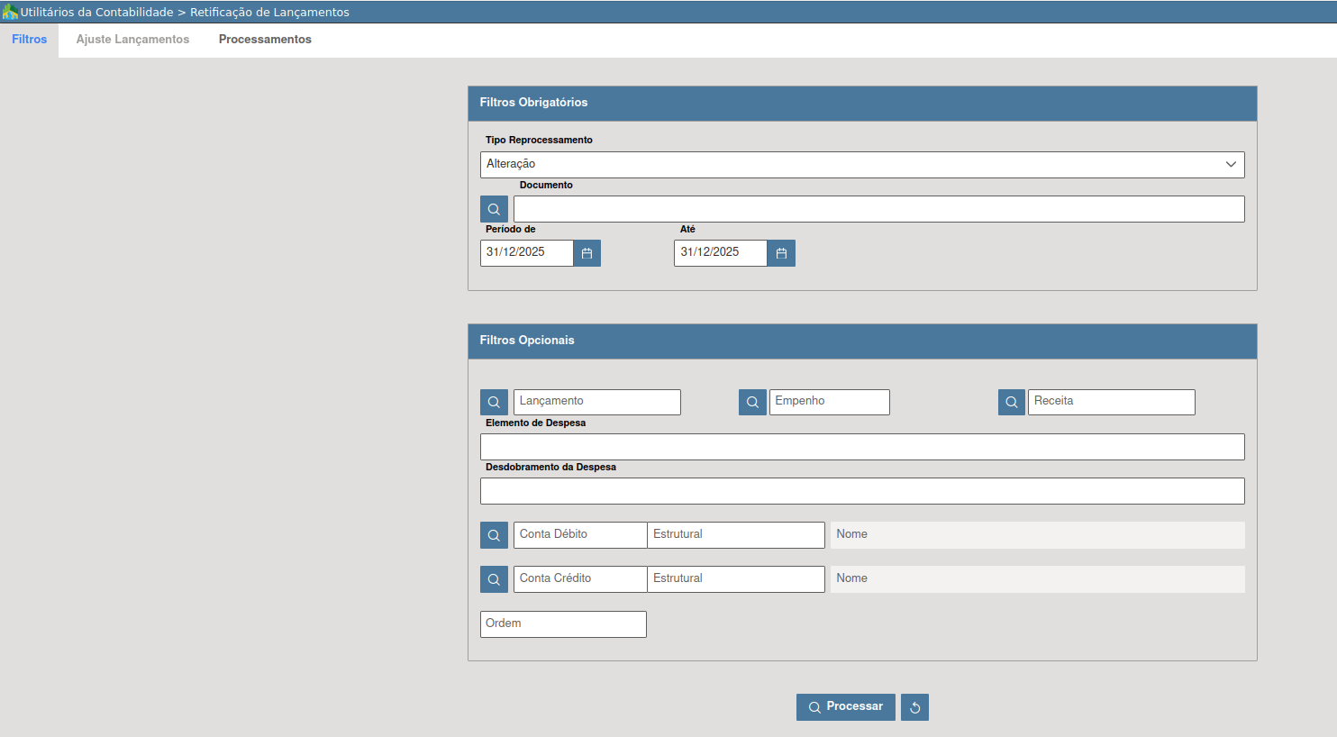This screenshot has width=1337, height=737.
Task: Click the Processar button
Action: tap(845, 707)
